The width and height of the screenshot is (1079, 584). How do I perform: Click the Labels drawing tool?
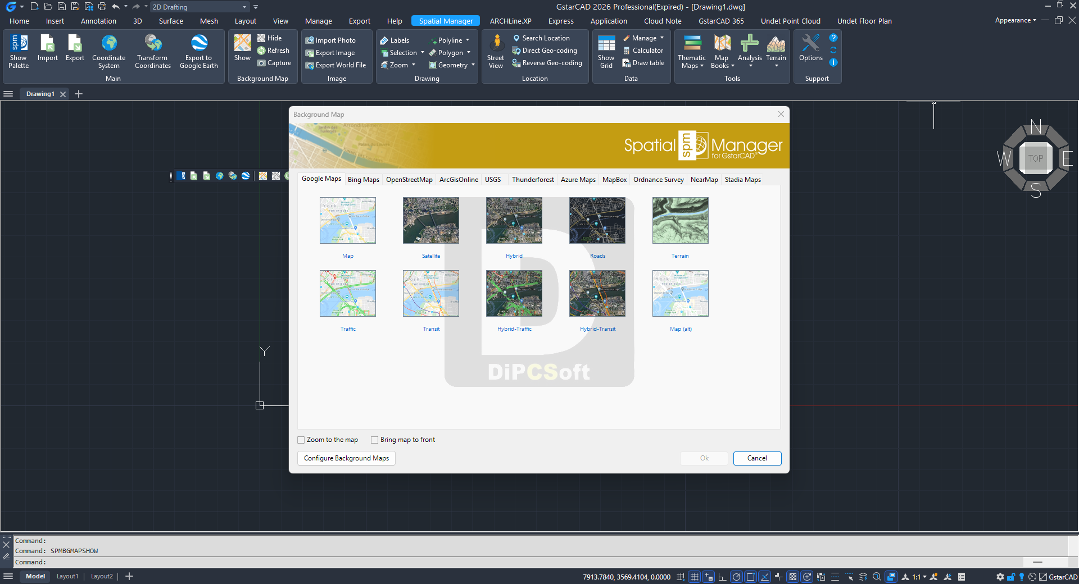click(x=395, y=40)
